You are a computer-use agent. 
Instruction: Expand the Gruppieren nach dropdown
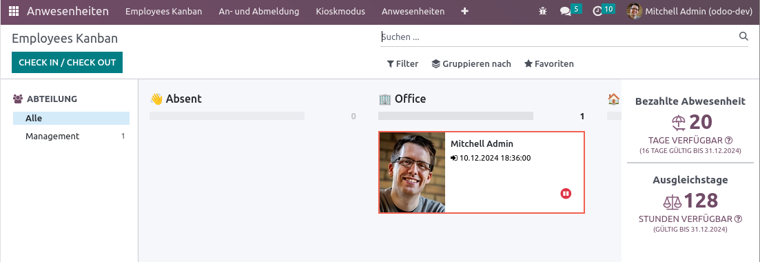tap(471, 63)
